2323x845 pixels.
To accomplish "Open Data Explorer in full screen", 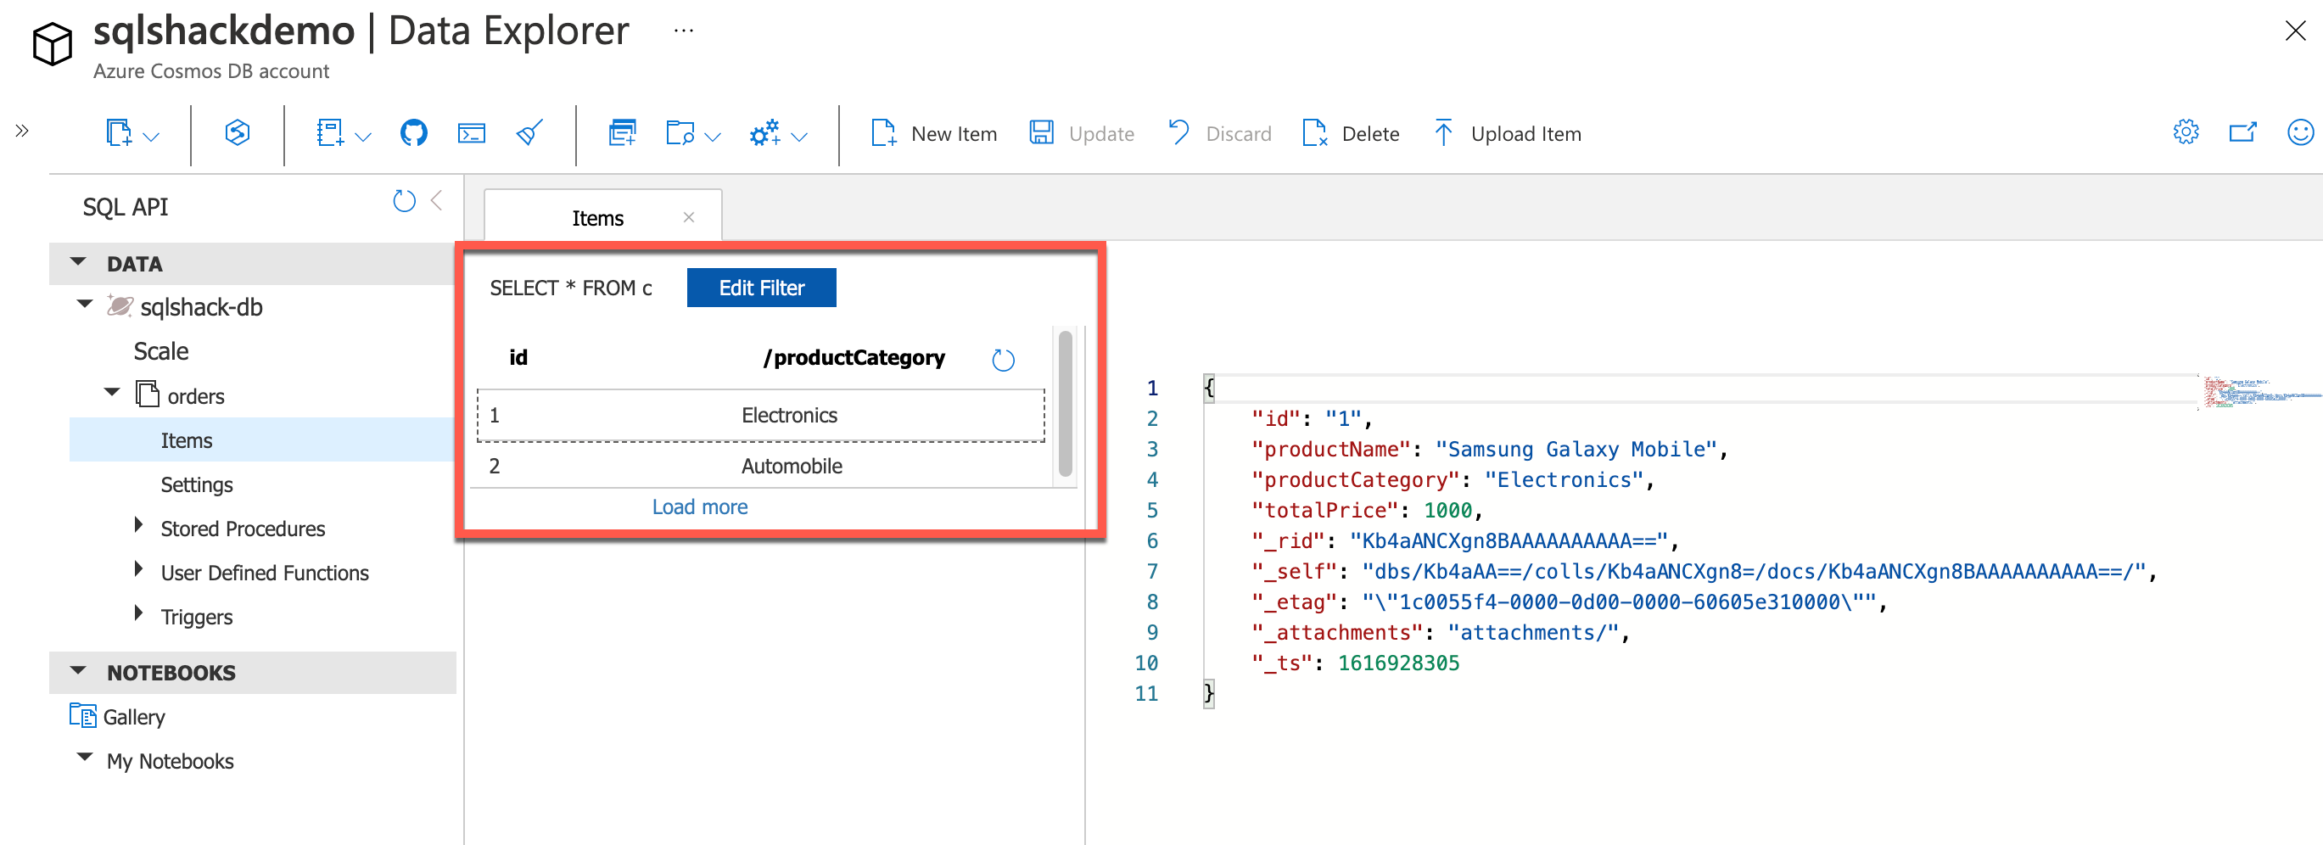I will tap(2242, 132).
